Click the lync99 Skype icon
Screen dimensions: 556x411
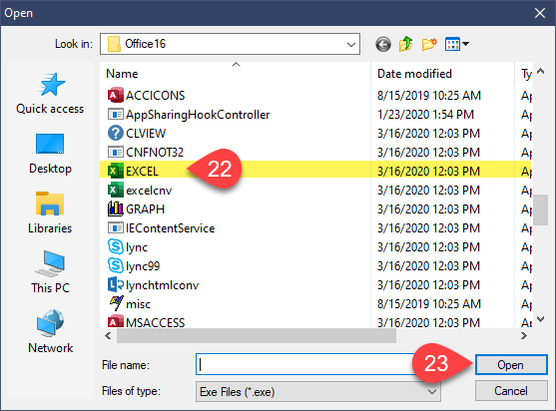[116, 265]
